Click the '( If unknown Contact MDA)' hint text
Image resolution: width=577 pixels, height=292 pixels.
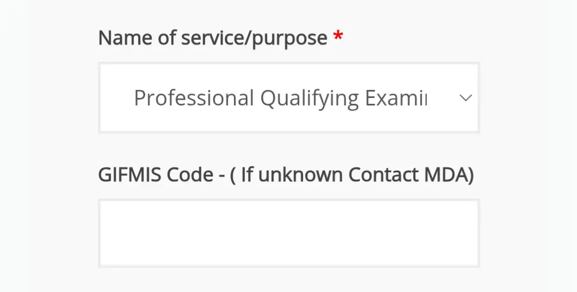(x=352, y=175)
